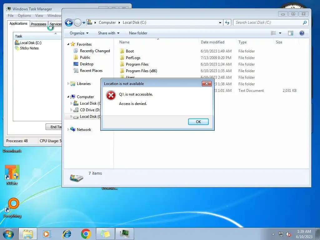Viewport: 320px width, 240px height.
Task: Click the Computer icon in navigation pane
Action: (x=72, y=97)
